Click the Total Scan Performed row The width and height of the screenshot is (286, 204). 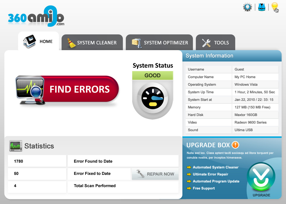[123, 187]
